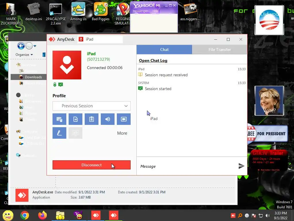The image size is (294, 221).
Task: Open Action Center flag tray icon
Action: pyautogui.click(x=254, y=216)
